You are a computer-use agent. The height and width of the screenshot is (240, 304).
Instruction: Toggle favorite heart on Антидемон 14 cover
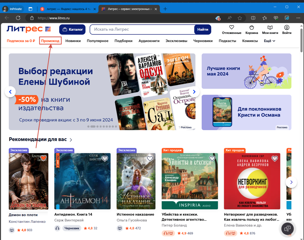pos(105,158)
